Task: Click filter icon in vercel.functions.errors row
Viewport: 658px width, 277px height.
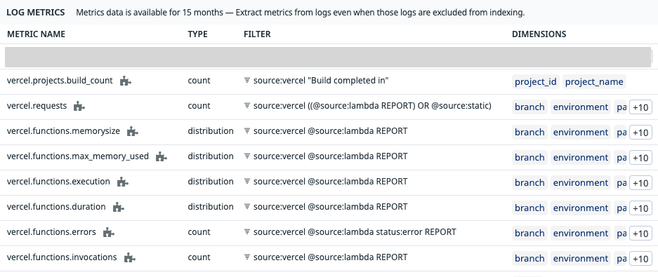Action: 247,231
